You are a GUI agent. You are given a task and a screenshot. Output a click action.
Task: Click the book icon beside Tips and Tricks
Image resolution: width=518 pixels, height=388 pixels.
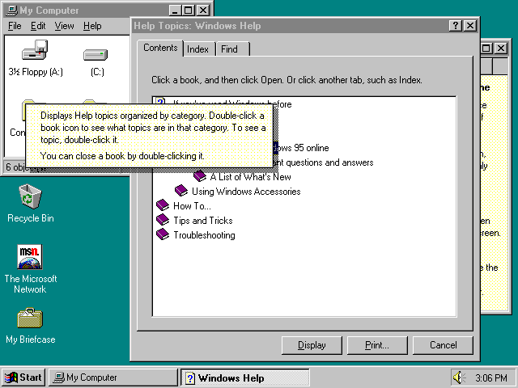163,220
